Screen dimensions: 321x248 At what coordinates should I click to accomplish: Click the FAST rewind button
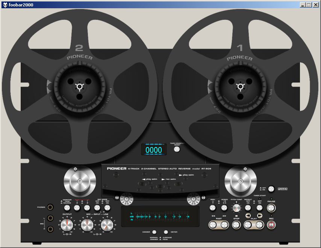pos(213,225)
